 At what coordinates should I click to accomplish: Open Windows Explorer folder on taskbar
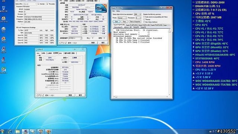pos(17,131)
